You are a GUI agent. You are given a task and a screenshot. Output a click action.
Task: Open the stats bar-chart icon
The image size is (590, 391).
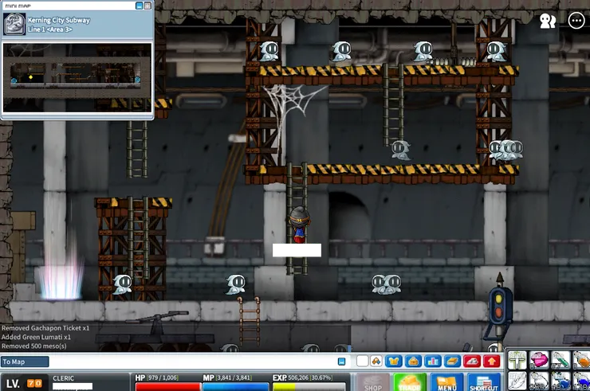point(433,362)
